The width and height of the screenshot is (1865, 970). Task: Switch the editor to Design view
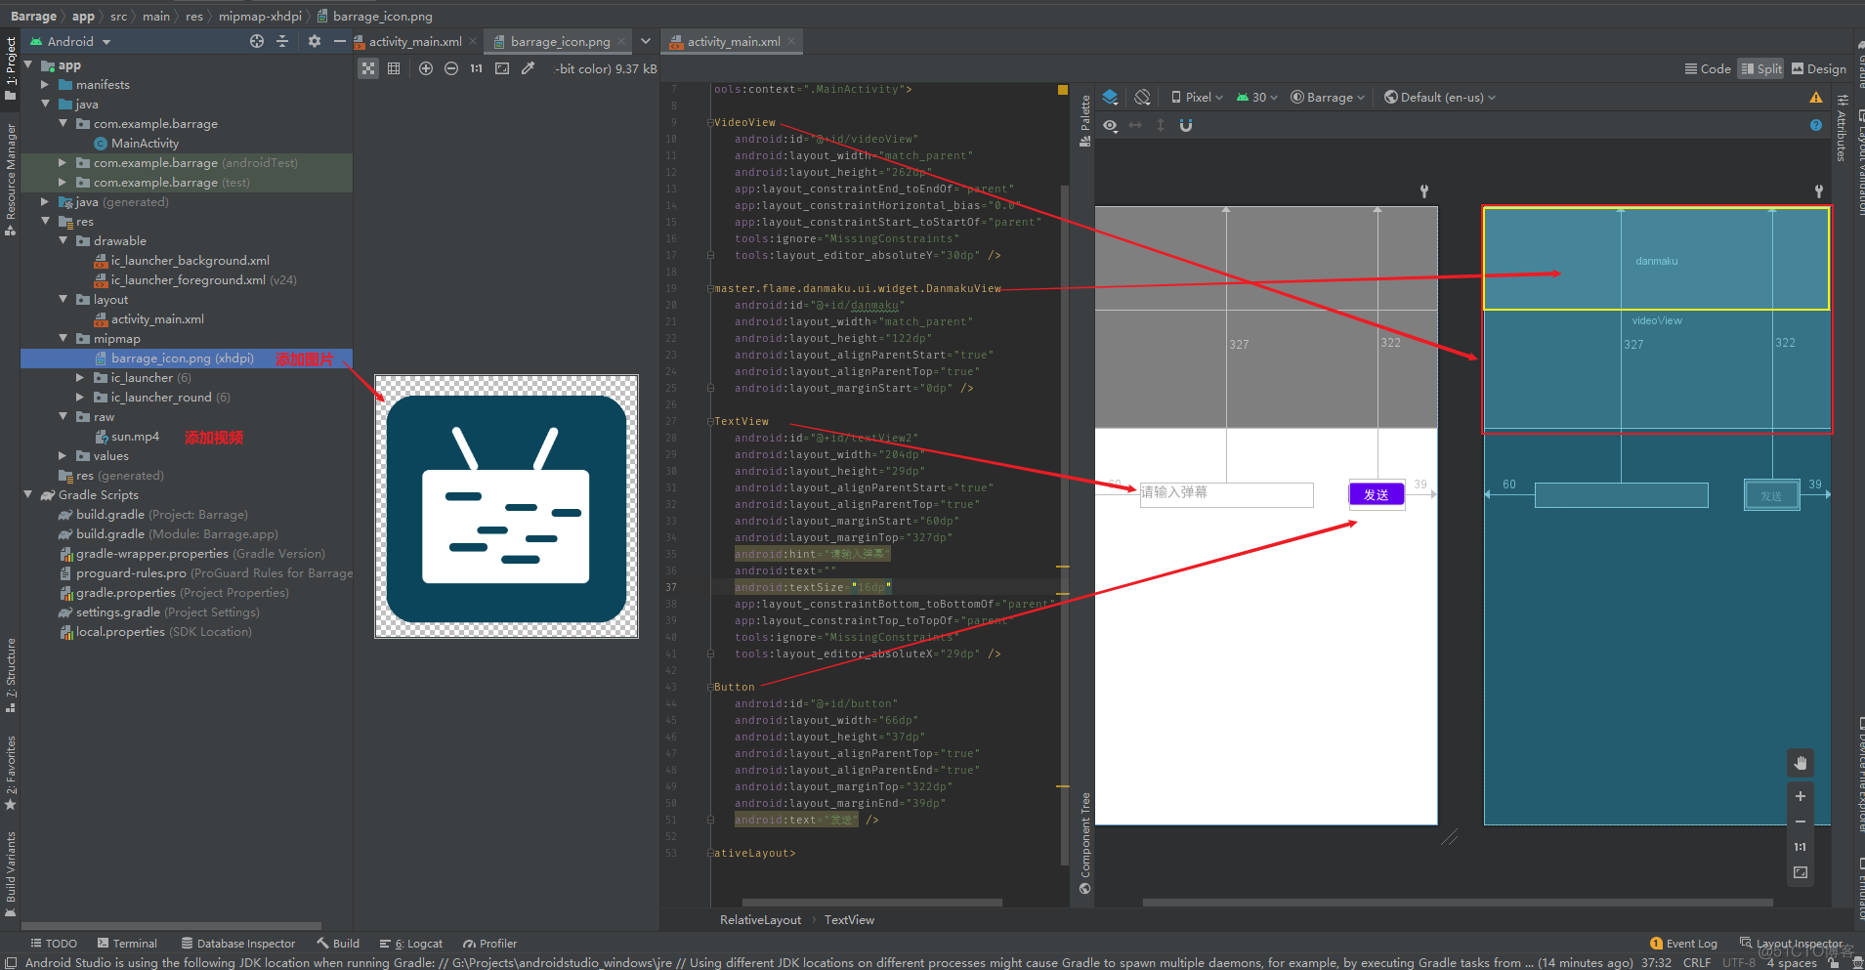1819,68
